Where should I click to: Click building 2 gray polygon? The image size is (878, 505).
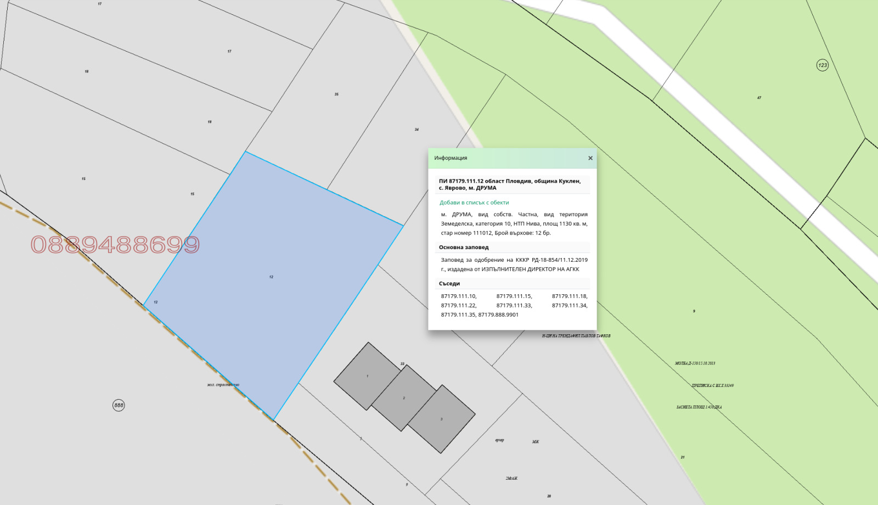tap(404, 398)
